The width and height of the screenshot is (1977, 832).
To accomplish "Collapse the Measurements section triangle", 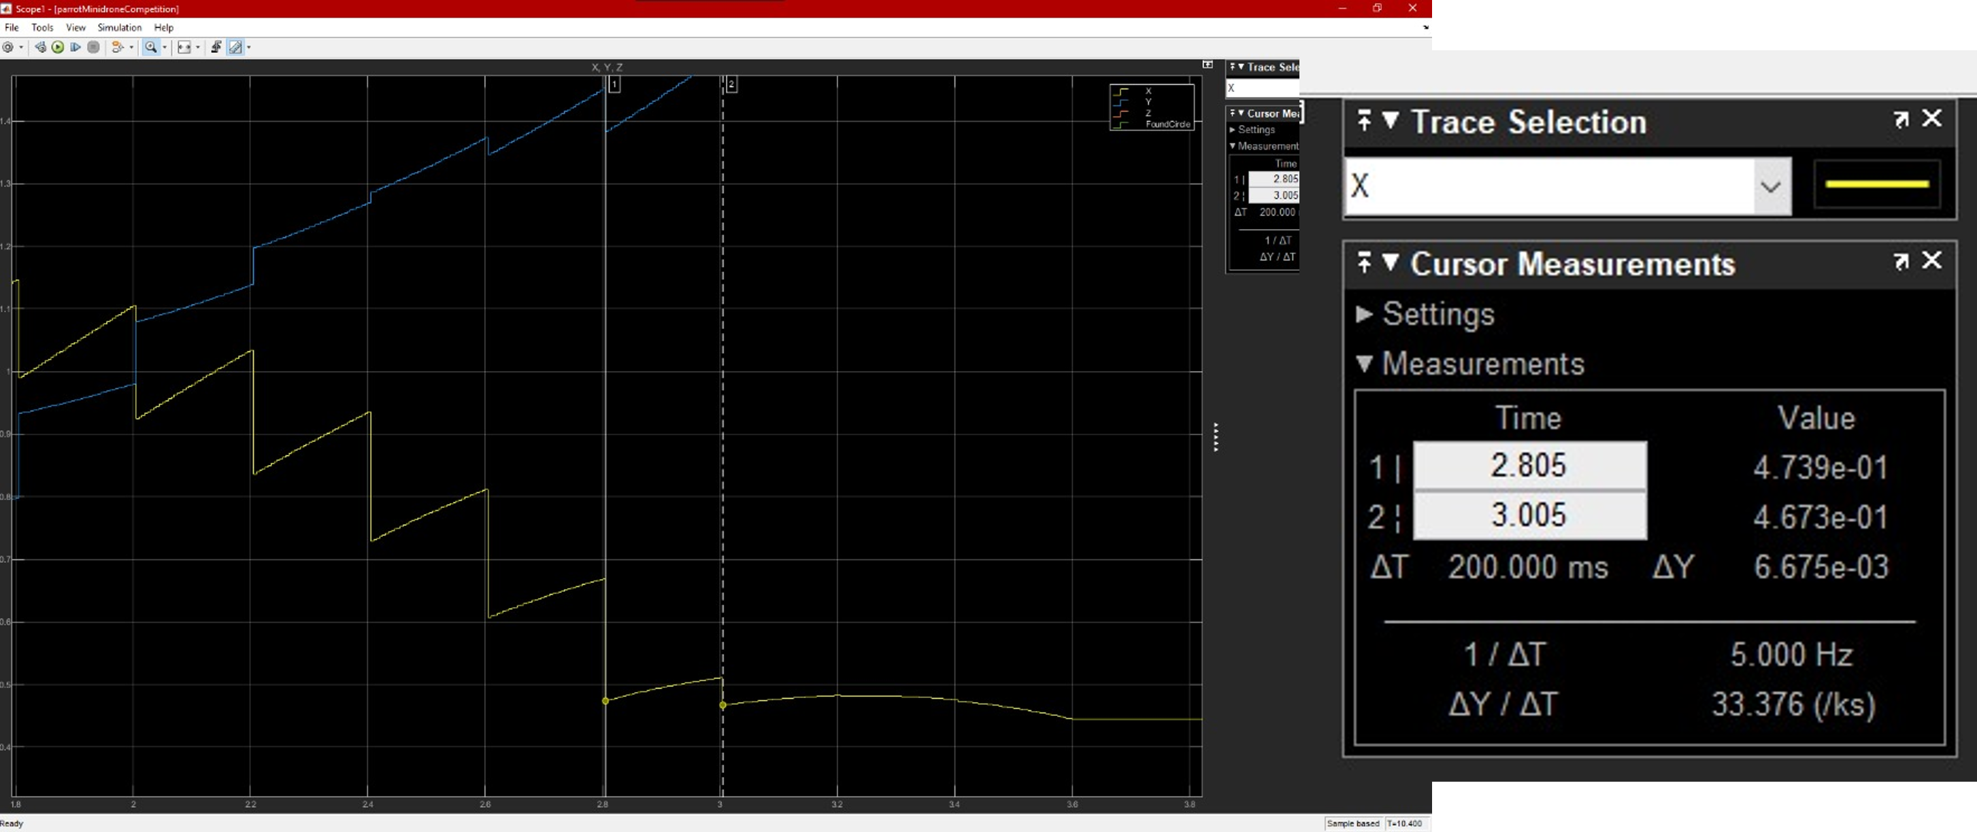I will point(1364,364).
